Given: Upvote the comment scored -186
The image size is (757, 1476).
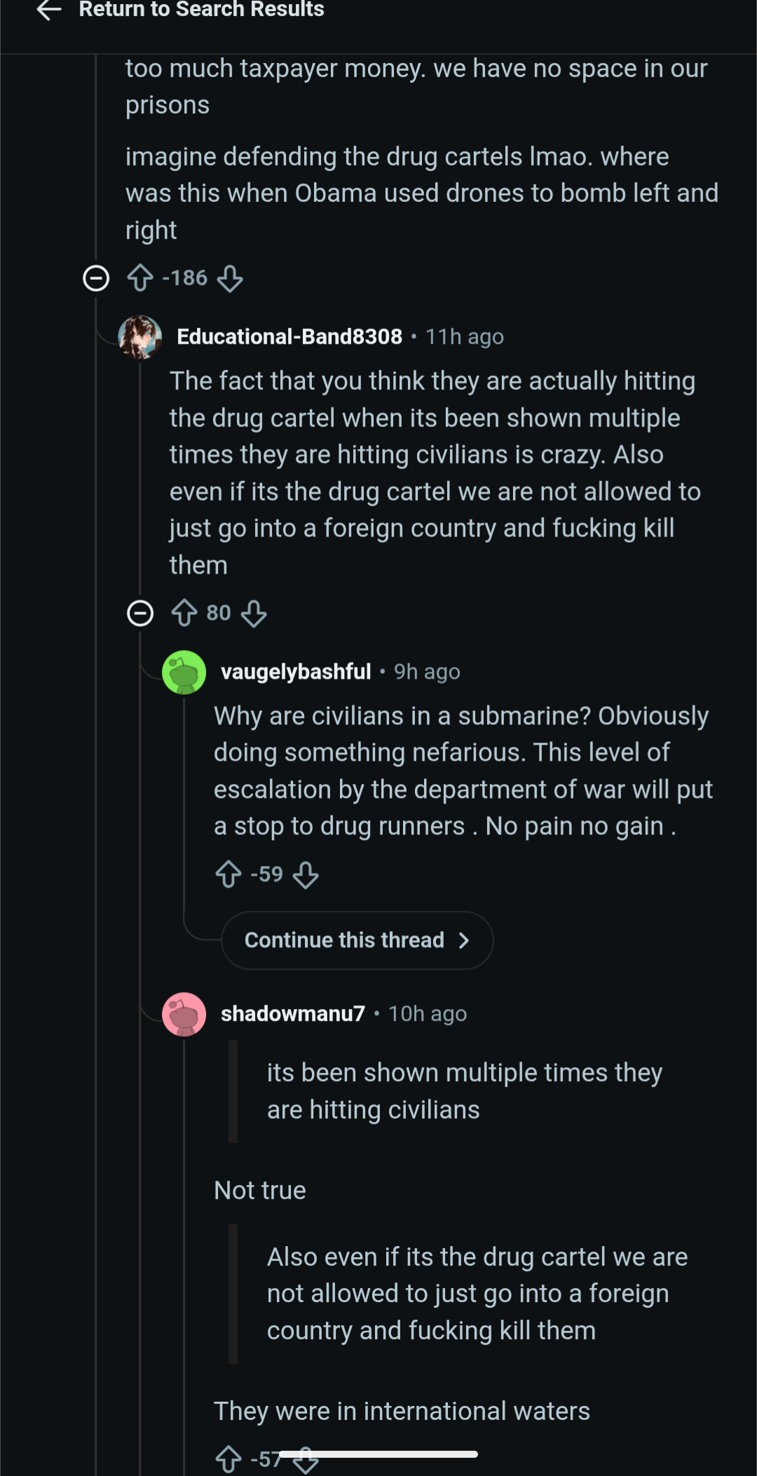Looking at the screenshot, I should click(x=140, y=278).
